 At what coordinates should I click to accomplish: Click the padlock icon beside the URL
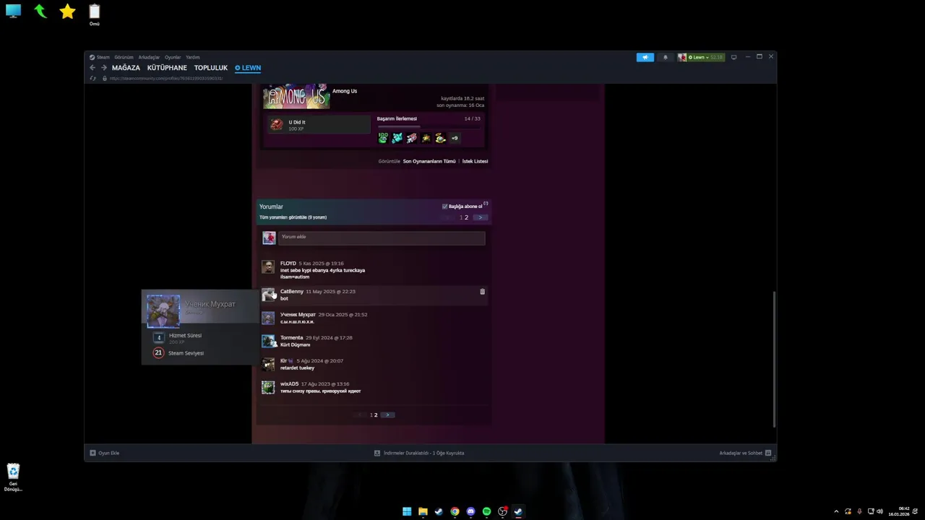click(x=104, y=78)
